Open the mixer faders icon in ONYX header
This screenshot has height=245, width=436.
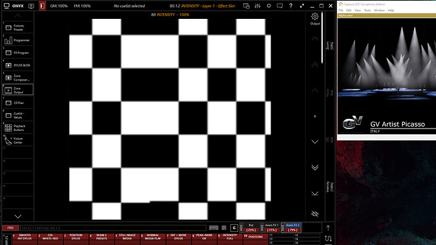click(x=257, y=6)
